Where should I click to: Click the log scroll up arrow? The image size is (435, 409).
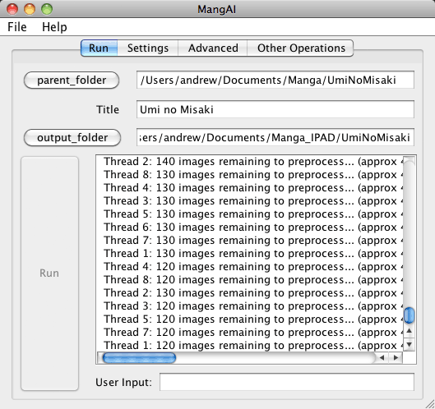[409, 331]
